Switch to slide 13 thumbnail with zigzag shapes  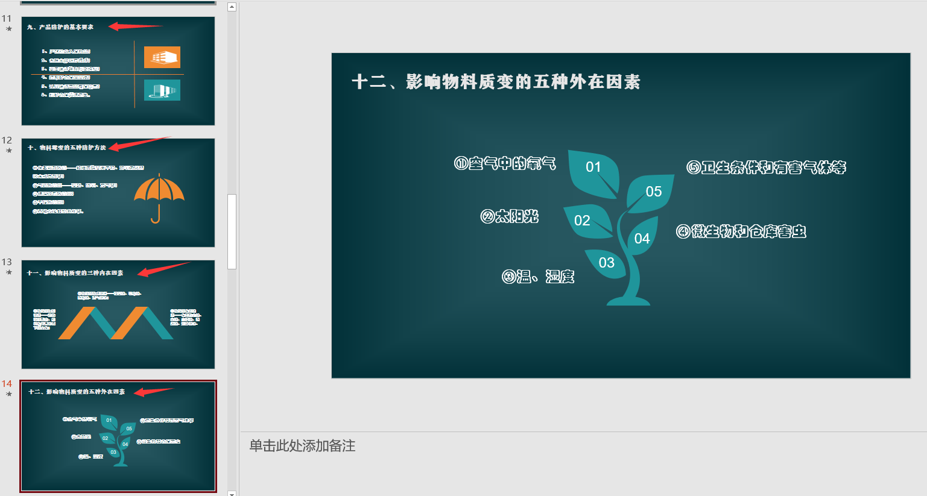(118, 315)
